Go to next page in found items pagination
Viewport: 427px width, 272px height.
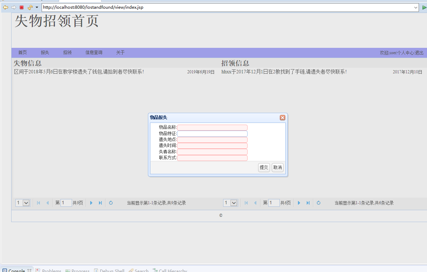(299, 203)
